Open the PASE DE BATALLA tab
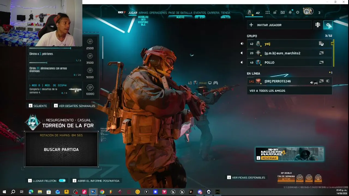Screen dimensions: 349x196 [x=180, y=13]
